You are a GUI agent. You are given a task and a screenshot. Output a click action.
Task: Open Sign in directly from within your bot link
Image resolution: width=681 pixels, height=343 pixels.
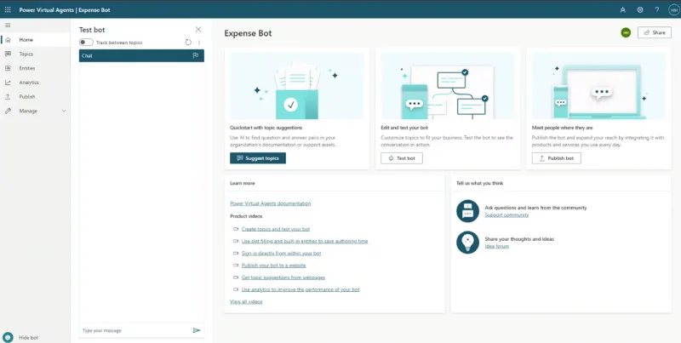[282, 253]
